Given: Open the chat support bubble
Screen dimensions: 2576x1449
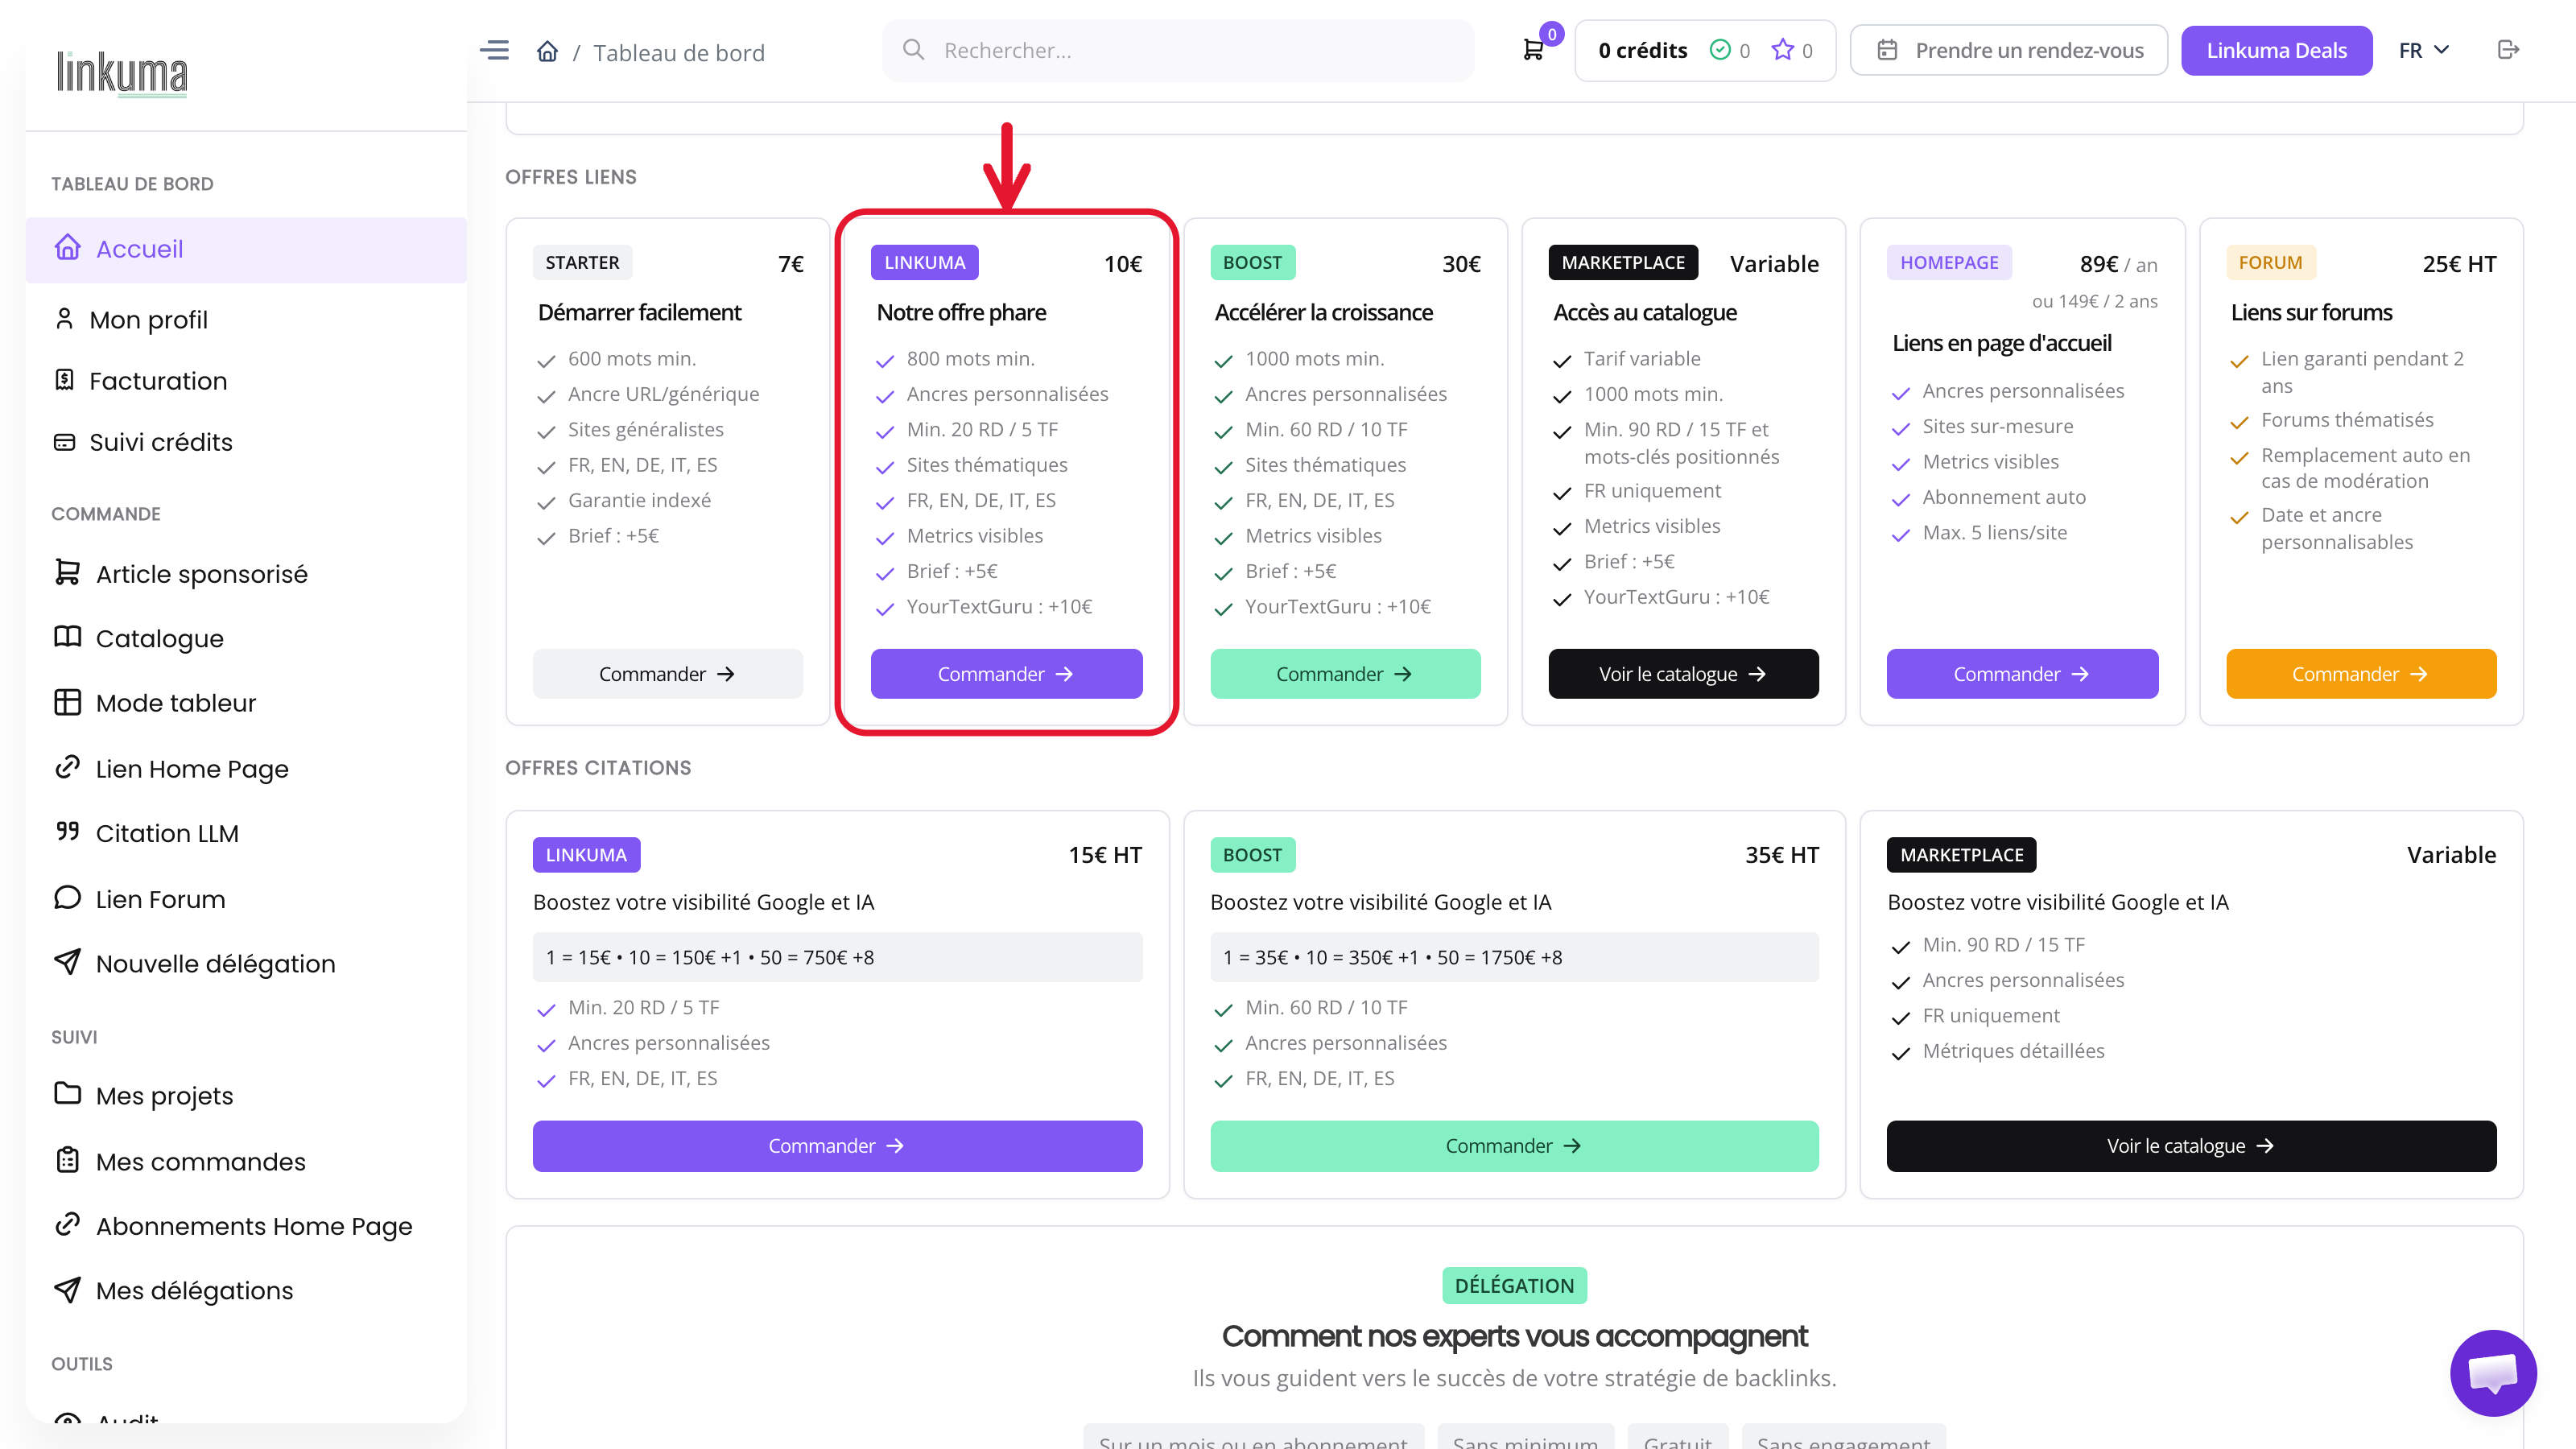Looking at the screenshot, I should 2493,1373.
